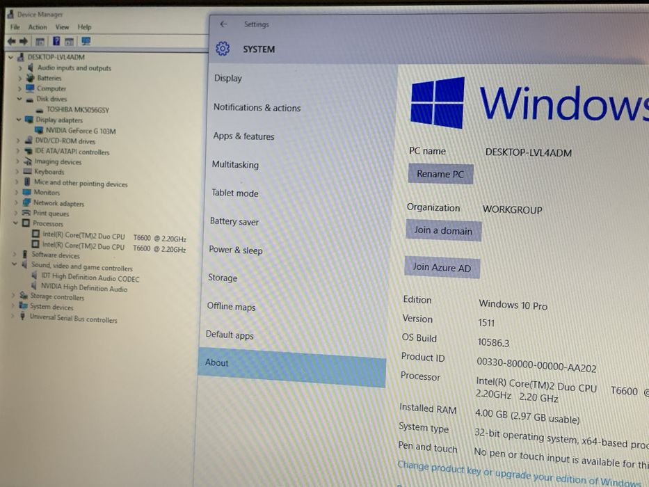Viewport: 649px width, 487px height.
Task: Open the Action menu in Device Manager
Action: pos(38,27)
